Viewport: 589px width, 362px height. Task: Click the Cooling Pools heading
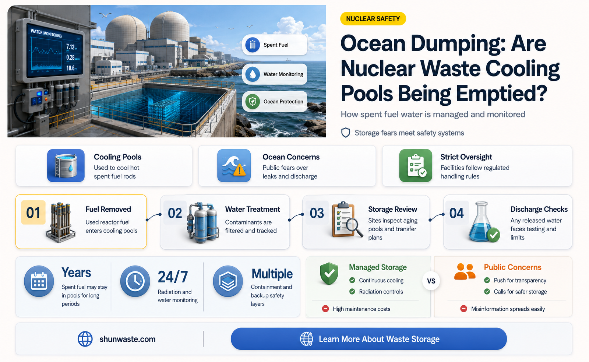click(117, 157)
